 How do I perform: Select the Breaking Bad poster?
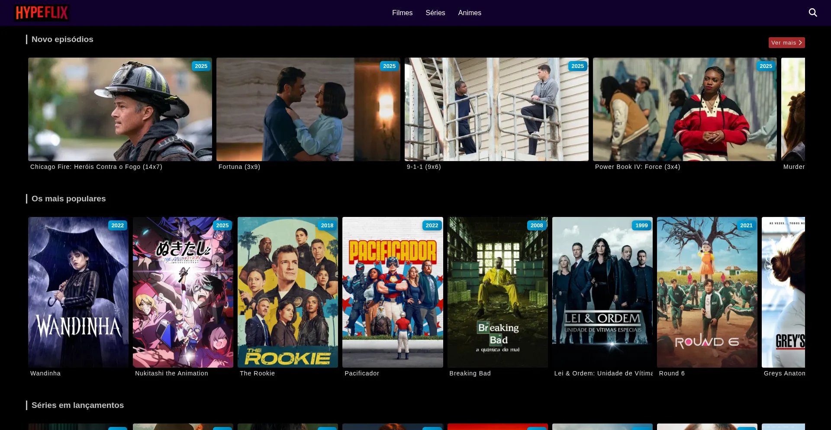497,292
